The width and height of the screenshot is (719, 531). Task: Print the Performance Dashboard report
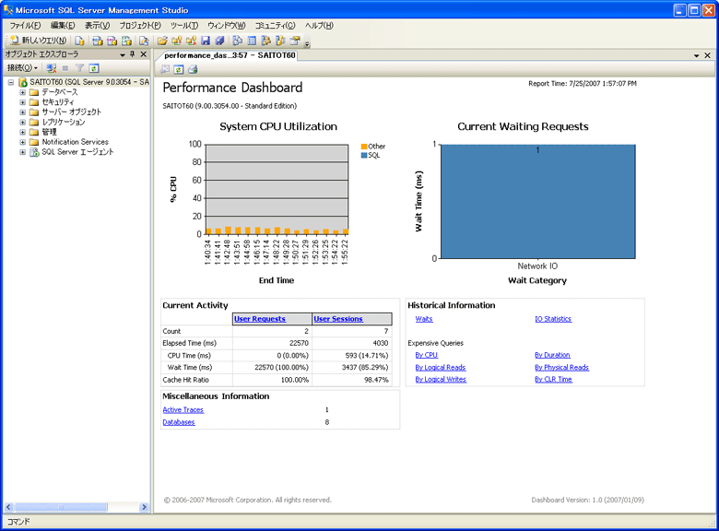click(x=193, y=69)
